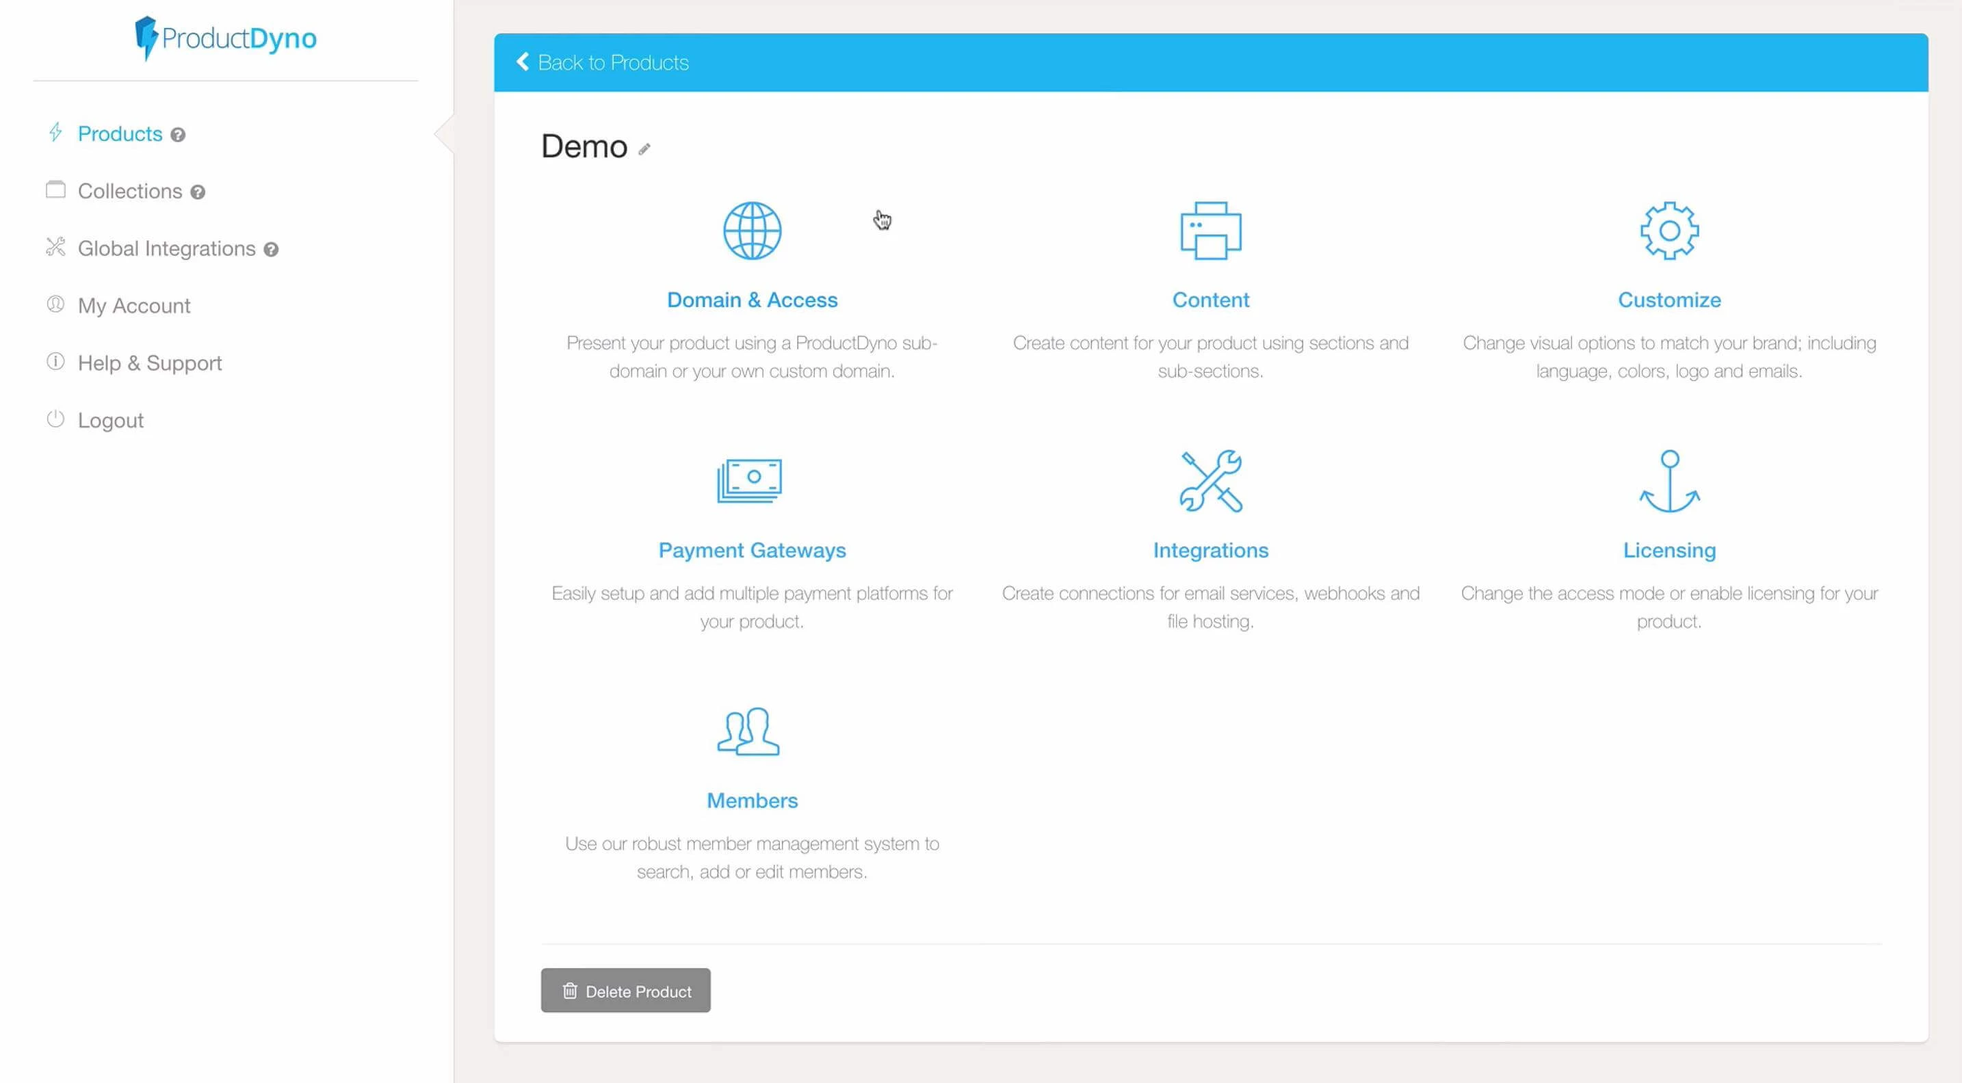Screen dimensions: 1962x1083
Task: Open the anchor Licensing icon
Action: [1669, 480]
